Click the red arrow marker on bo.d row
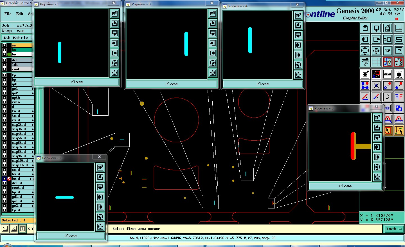405x247 pixels. [9, 179]
